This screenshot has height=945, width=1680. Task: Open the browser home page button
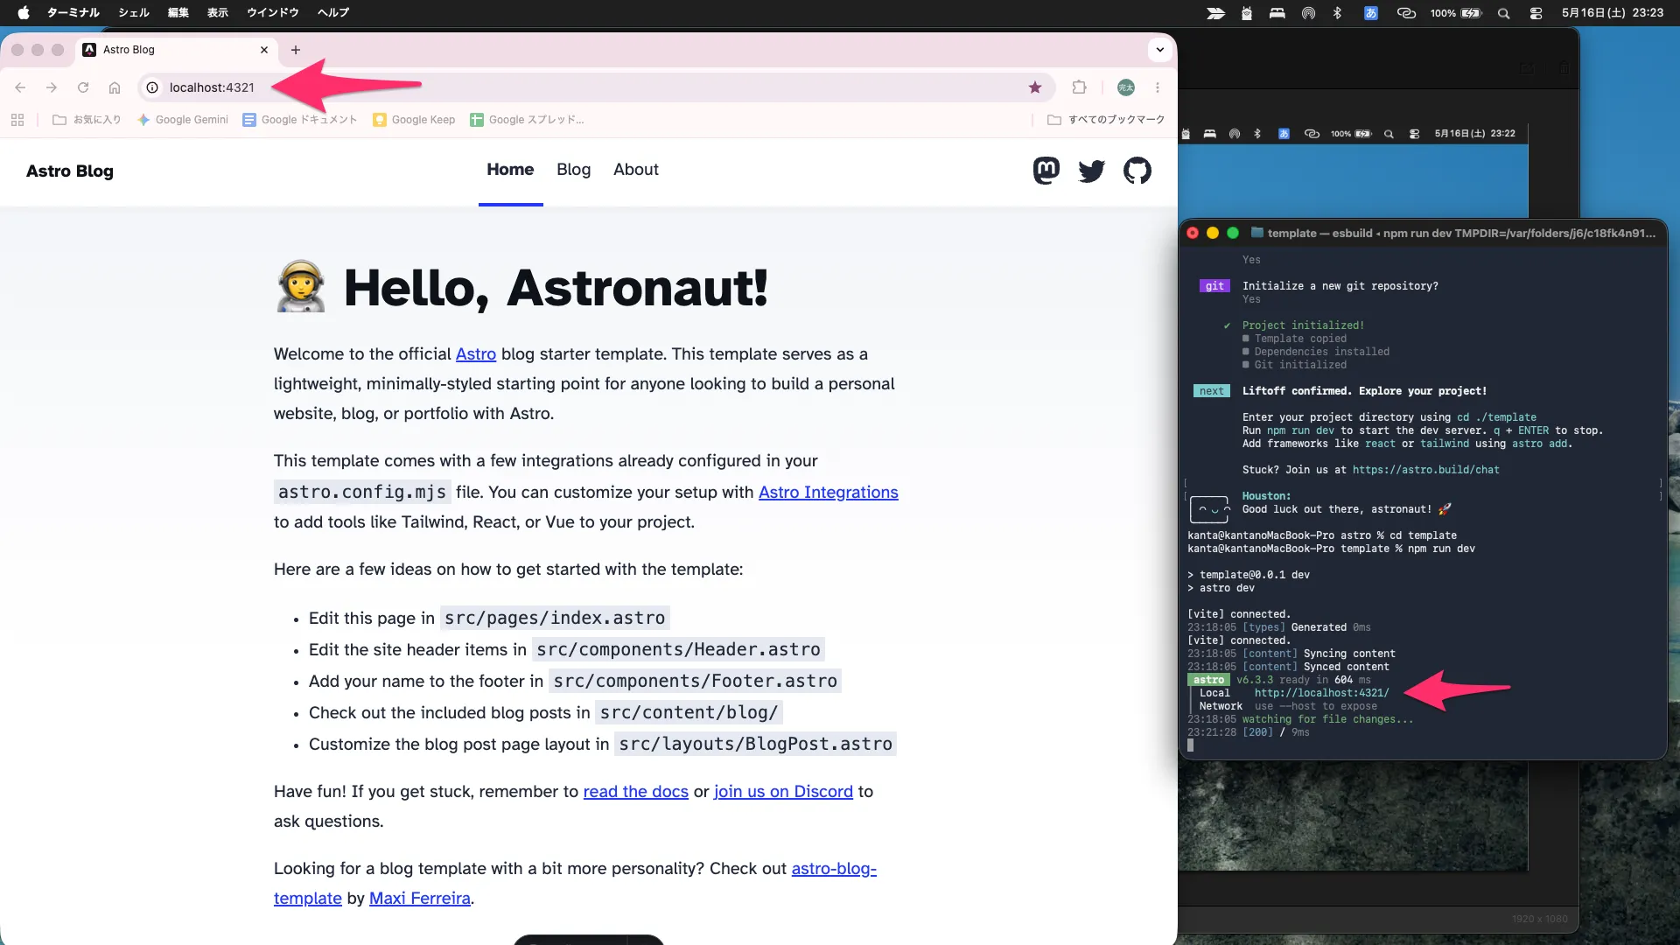tap(115, 87)
